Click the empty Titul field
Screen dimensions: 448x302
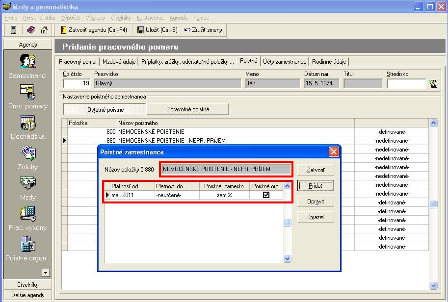[x=363, y=83]
